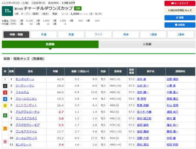Click win odds value 2.7
This screenshot has height=149, width=196.
point(61,112)
